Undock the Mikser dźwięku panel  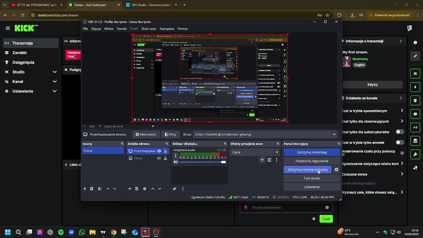click(225, 144)
